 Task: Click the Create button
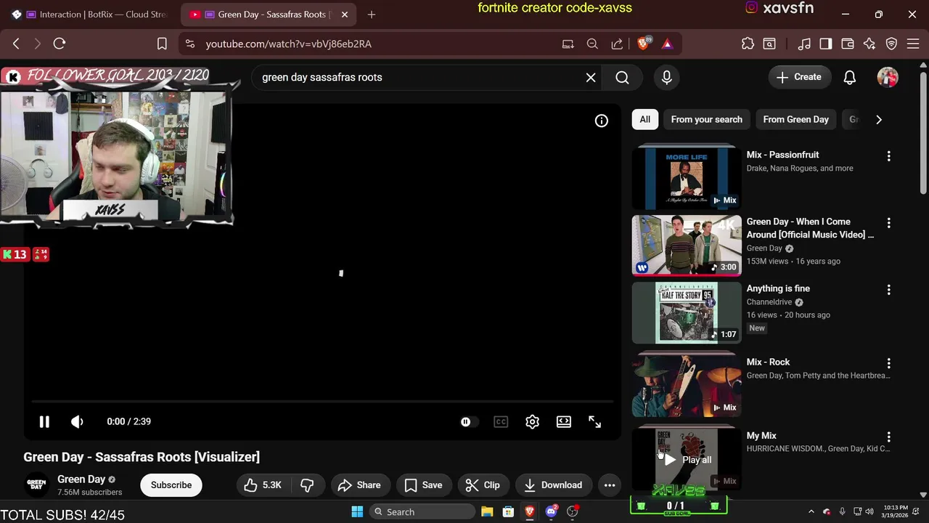tap(799, 77)
